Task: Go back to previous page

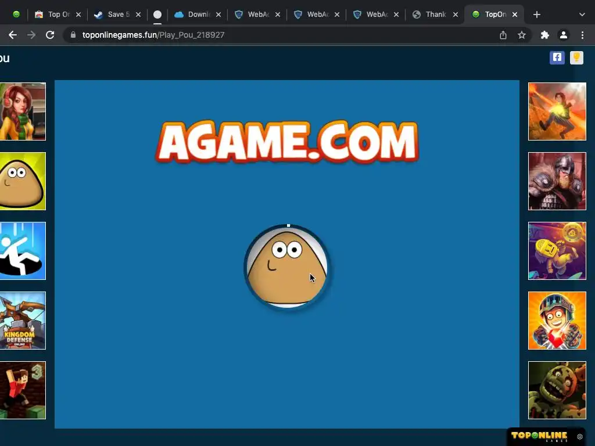Action: coord(13,35)
